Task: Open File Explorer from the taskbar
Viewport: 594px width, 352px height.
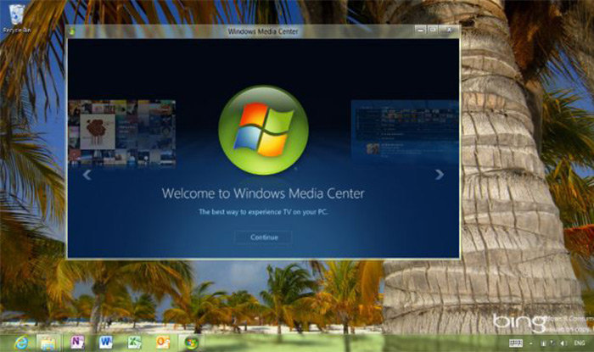Action: pos(48,343)
